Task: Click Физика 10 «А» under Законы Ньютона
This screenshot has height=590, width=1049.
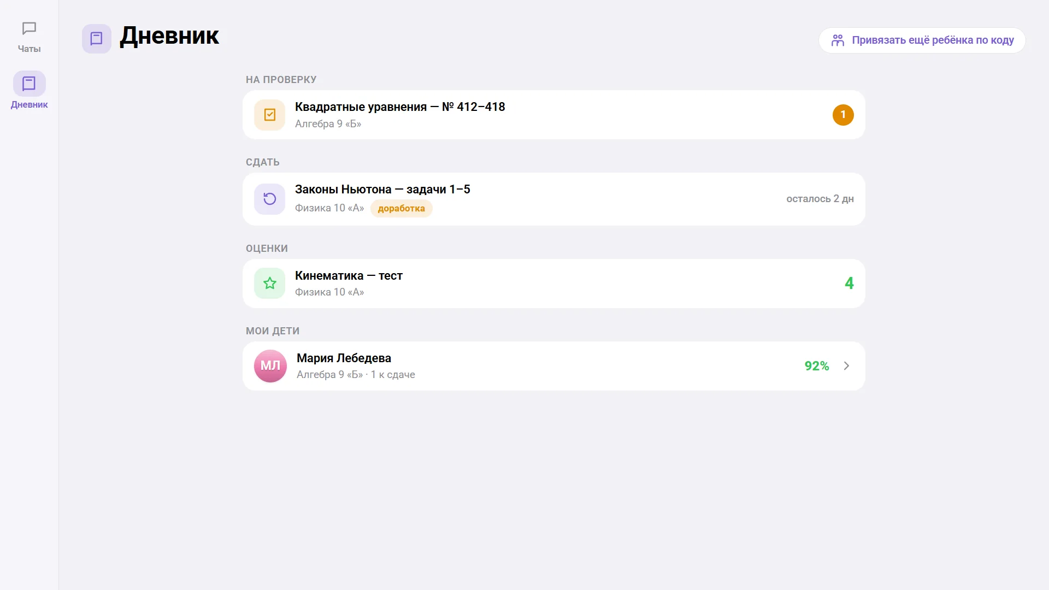Action: coord(329,208)
